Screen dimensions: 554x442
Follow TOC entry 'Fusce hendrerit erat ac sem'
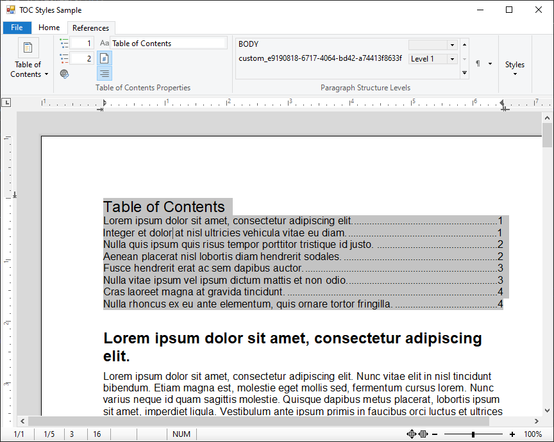[303, 268]
